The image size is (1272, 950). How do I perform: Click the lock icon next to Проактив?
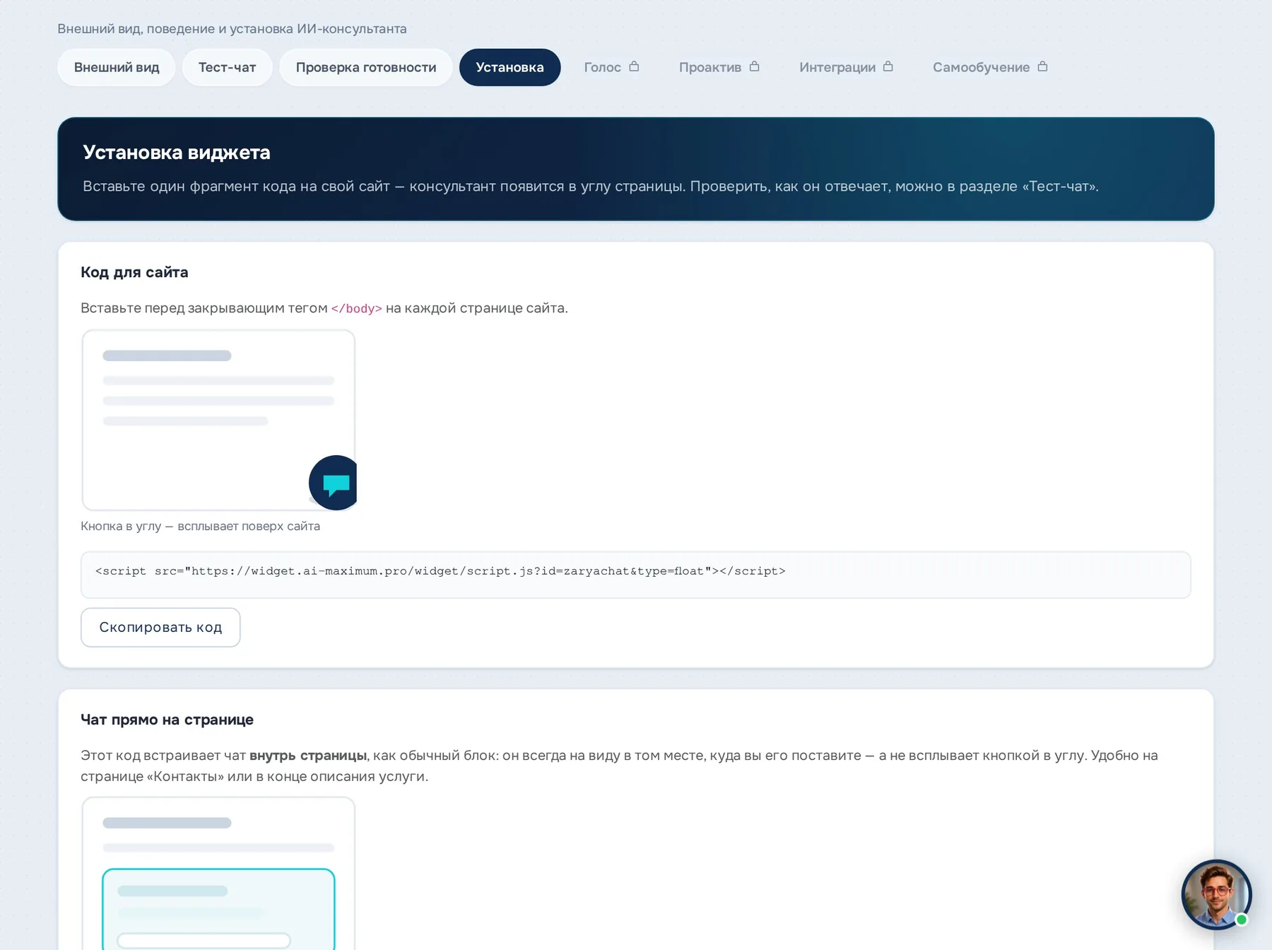[x=755, y=66]
